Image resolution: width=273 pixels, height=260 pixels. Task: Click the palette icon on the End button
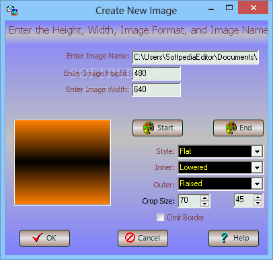[x=231, y=128]
